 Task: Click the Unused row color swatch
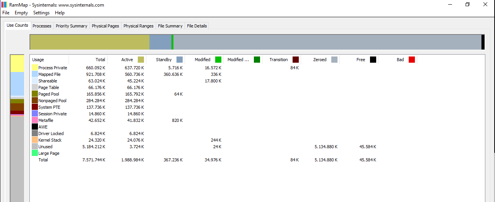[34, 147]
